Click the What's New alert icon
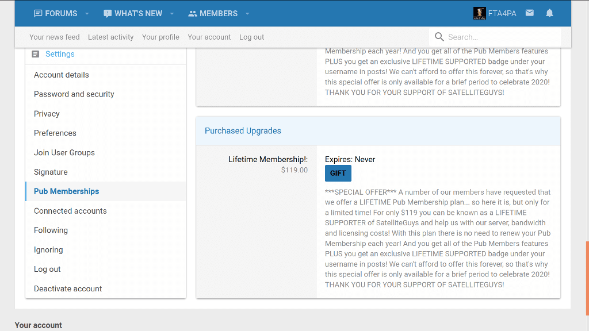The width and height of the screenshot is (589, 331). (108, 13)
